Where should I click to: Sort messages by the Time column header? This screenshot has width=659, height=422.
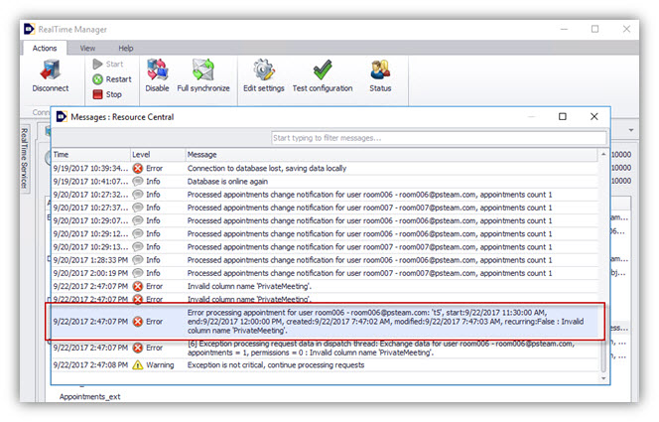[x=90, y=155]
